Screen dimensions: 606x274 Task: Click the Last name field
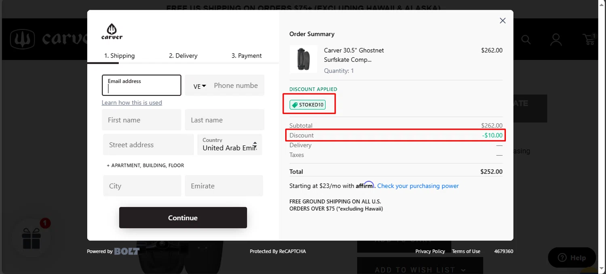tap(225, 120)
